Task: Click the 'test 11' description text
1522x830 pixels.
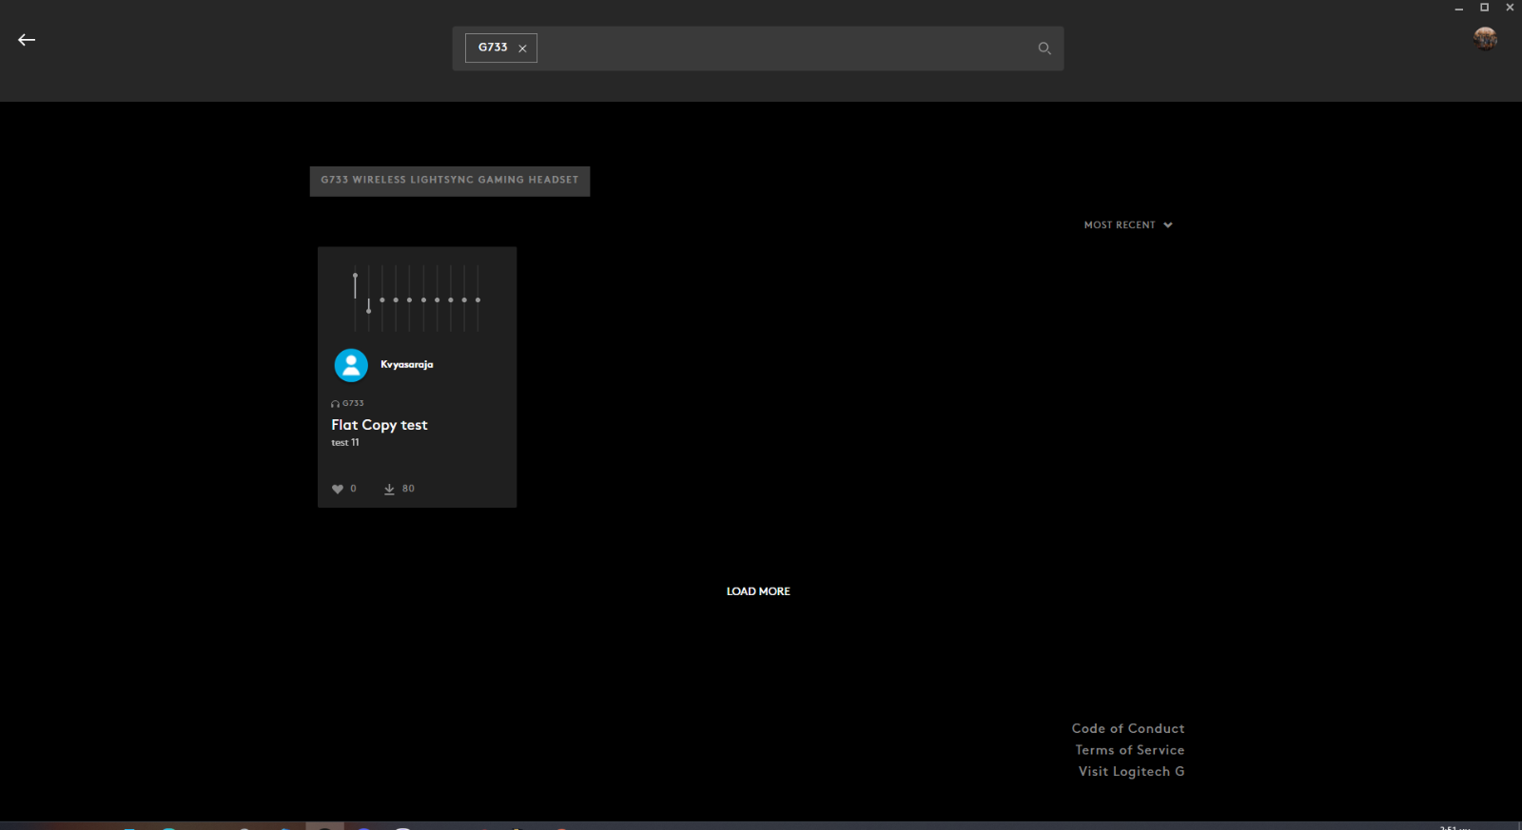Action: click(x=345, y=443)
